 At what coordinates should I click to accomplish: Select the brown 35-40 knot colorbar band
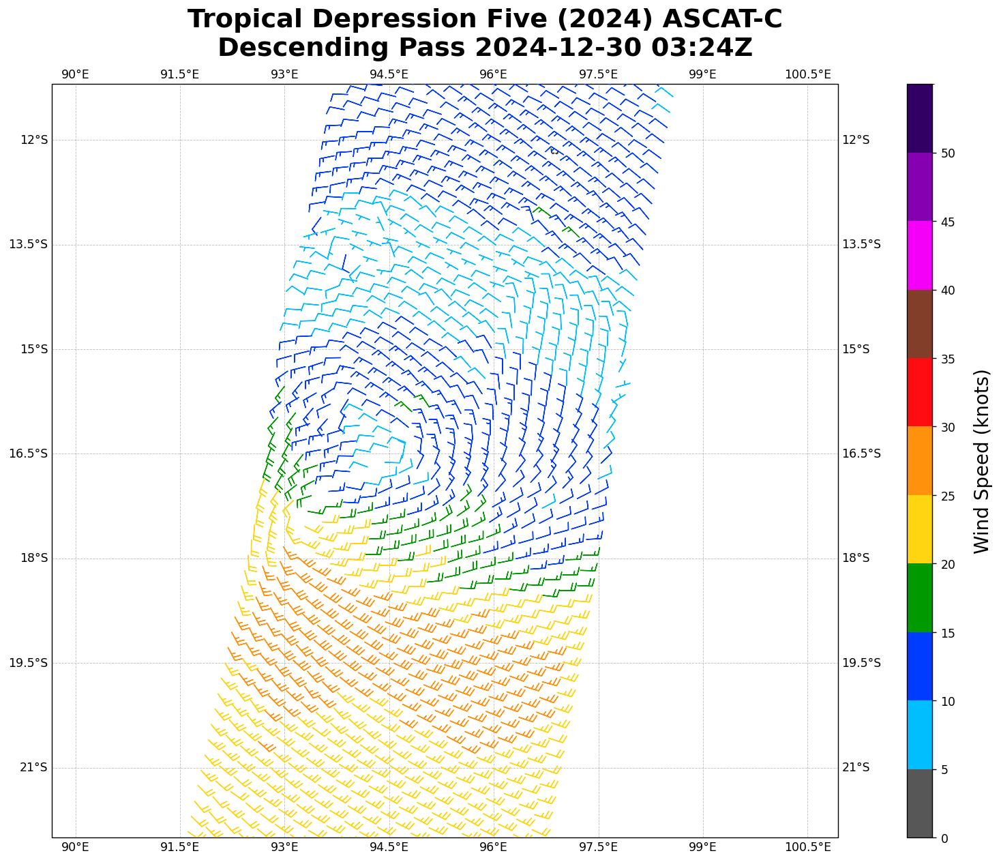coord(919,325)
